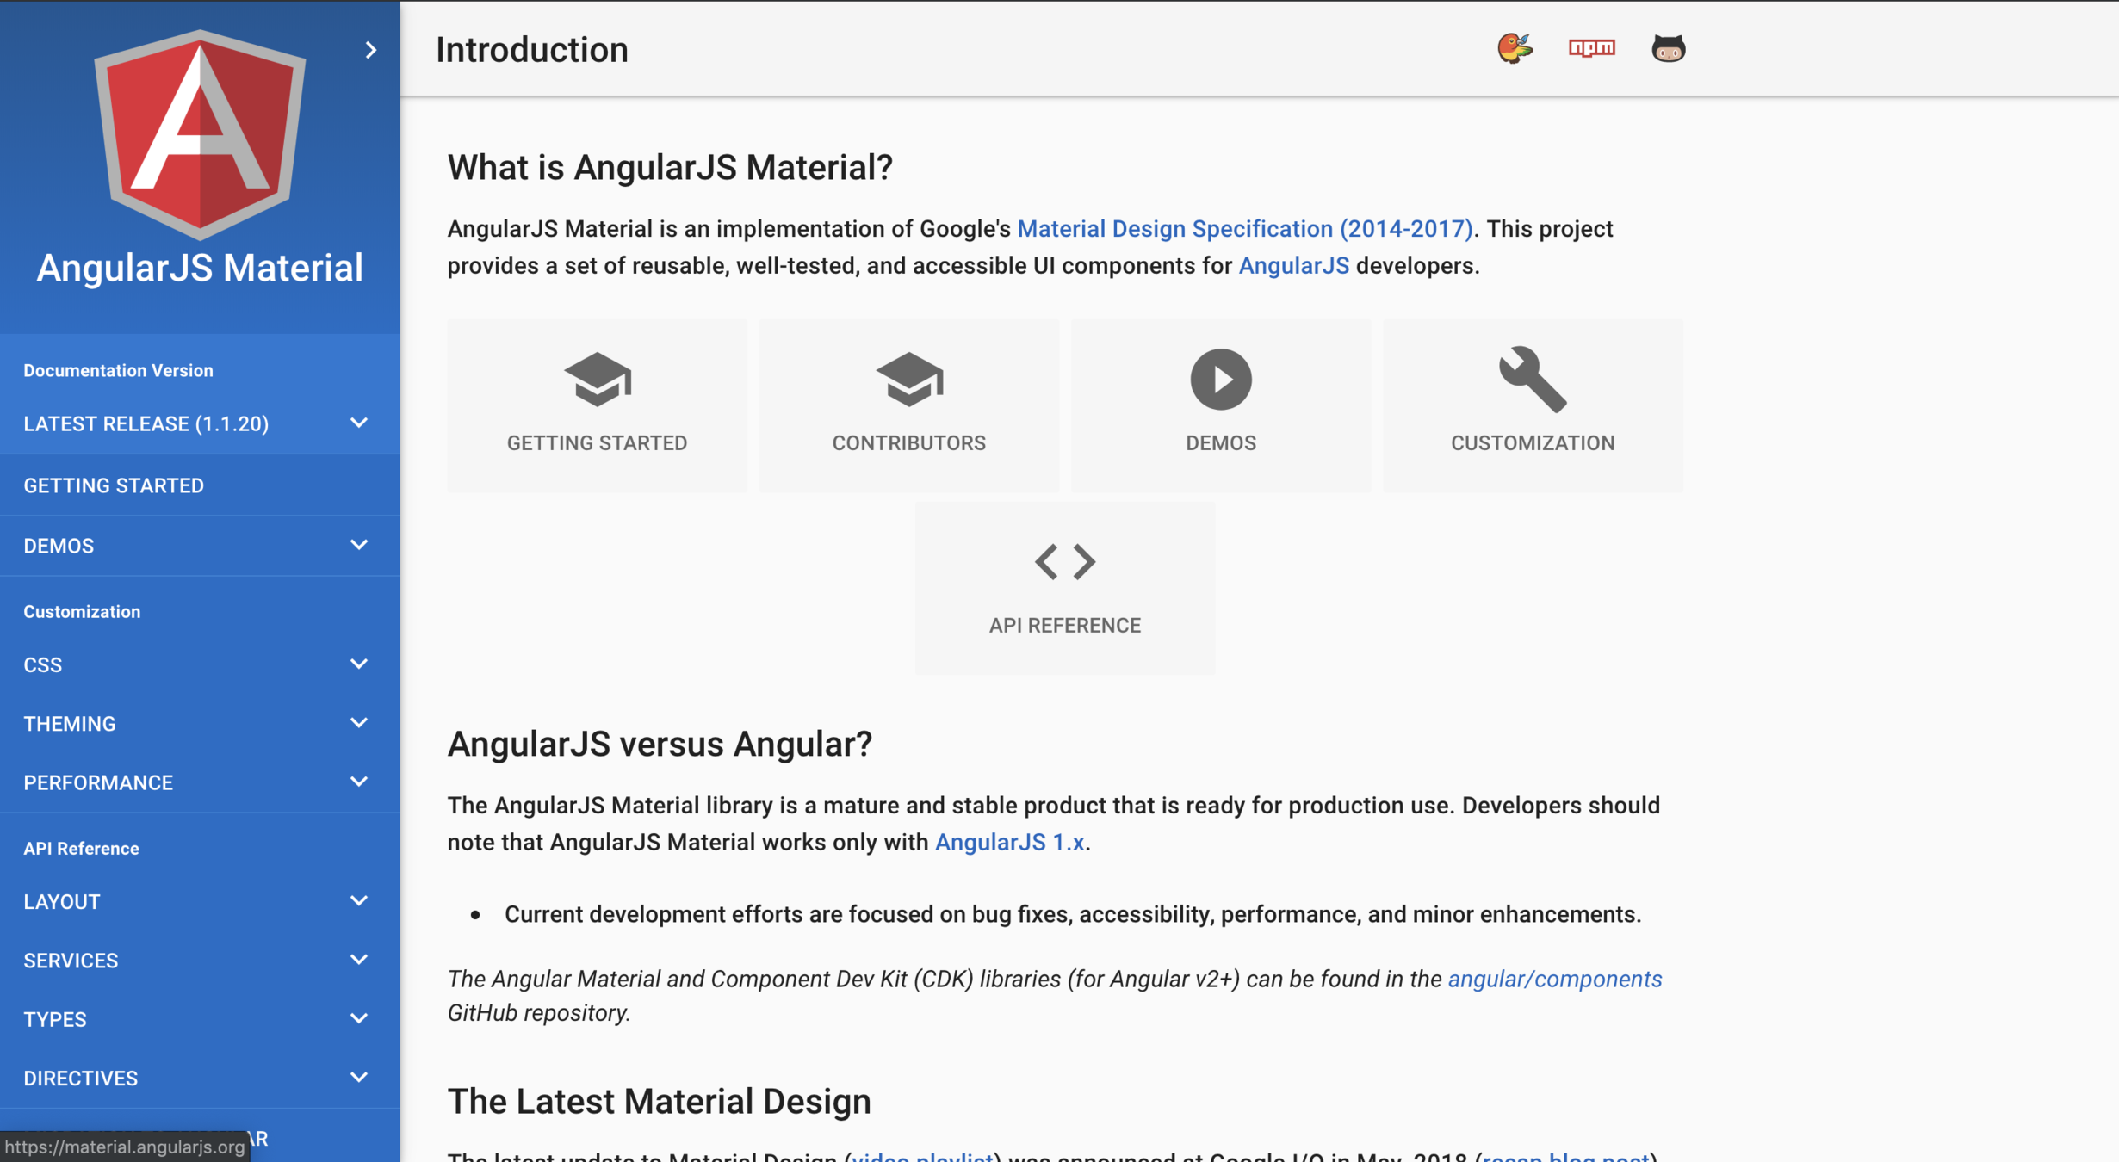
Task: Expand the Theming sidebar section
Action: tap(199, 724)
